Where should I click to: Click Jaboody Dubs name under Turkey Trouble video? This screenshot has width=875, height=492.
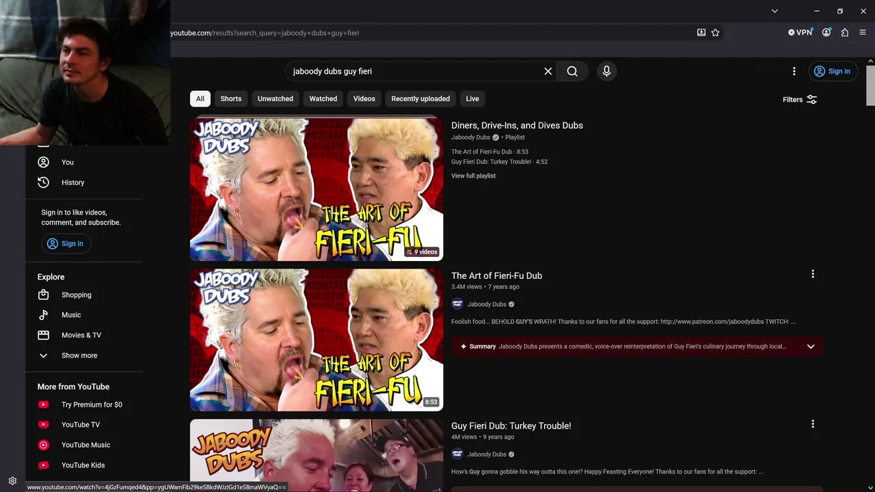487,454
